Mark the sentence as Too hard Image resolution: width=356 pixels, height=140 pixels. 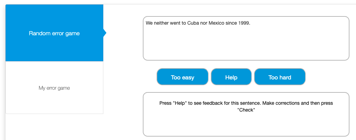point(279,77)
